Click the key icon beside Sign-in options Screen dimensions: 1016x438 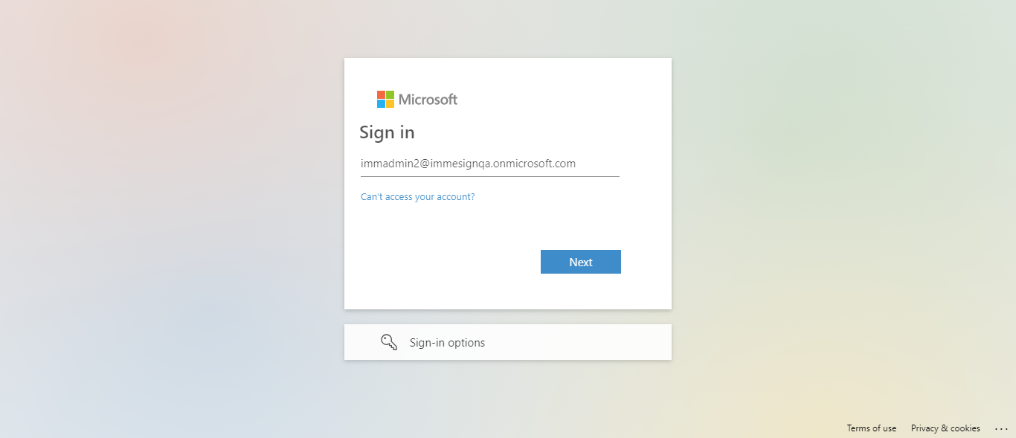point(389,342)
